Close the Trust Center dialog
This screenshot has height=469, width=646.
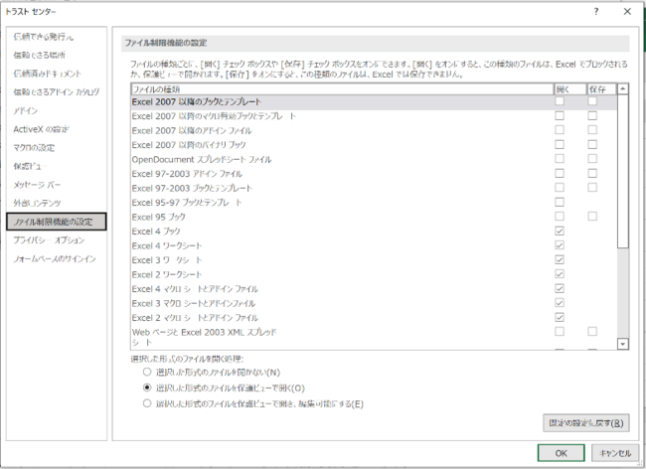point(627,12)
